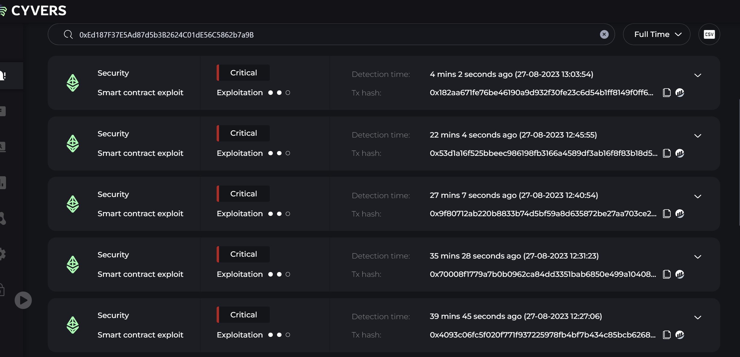Screen dimensions: 740x357
Task: Open the Full Time range dropdown
Action: pos(656,34)
